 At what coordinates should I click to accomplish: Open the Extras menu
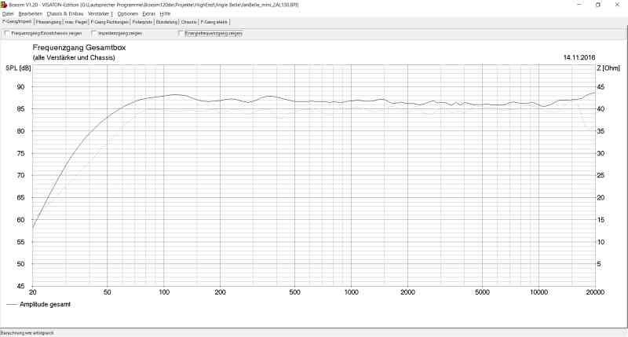[148, 13]
